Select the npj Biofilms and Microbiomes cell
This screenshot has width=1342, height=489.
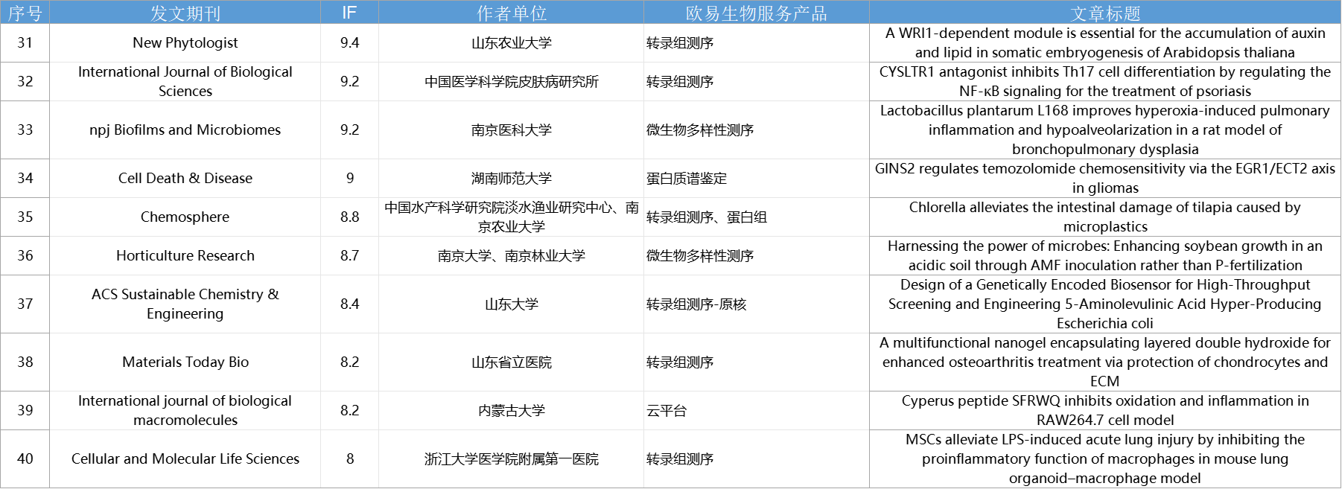[185, 130]
